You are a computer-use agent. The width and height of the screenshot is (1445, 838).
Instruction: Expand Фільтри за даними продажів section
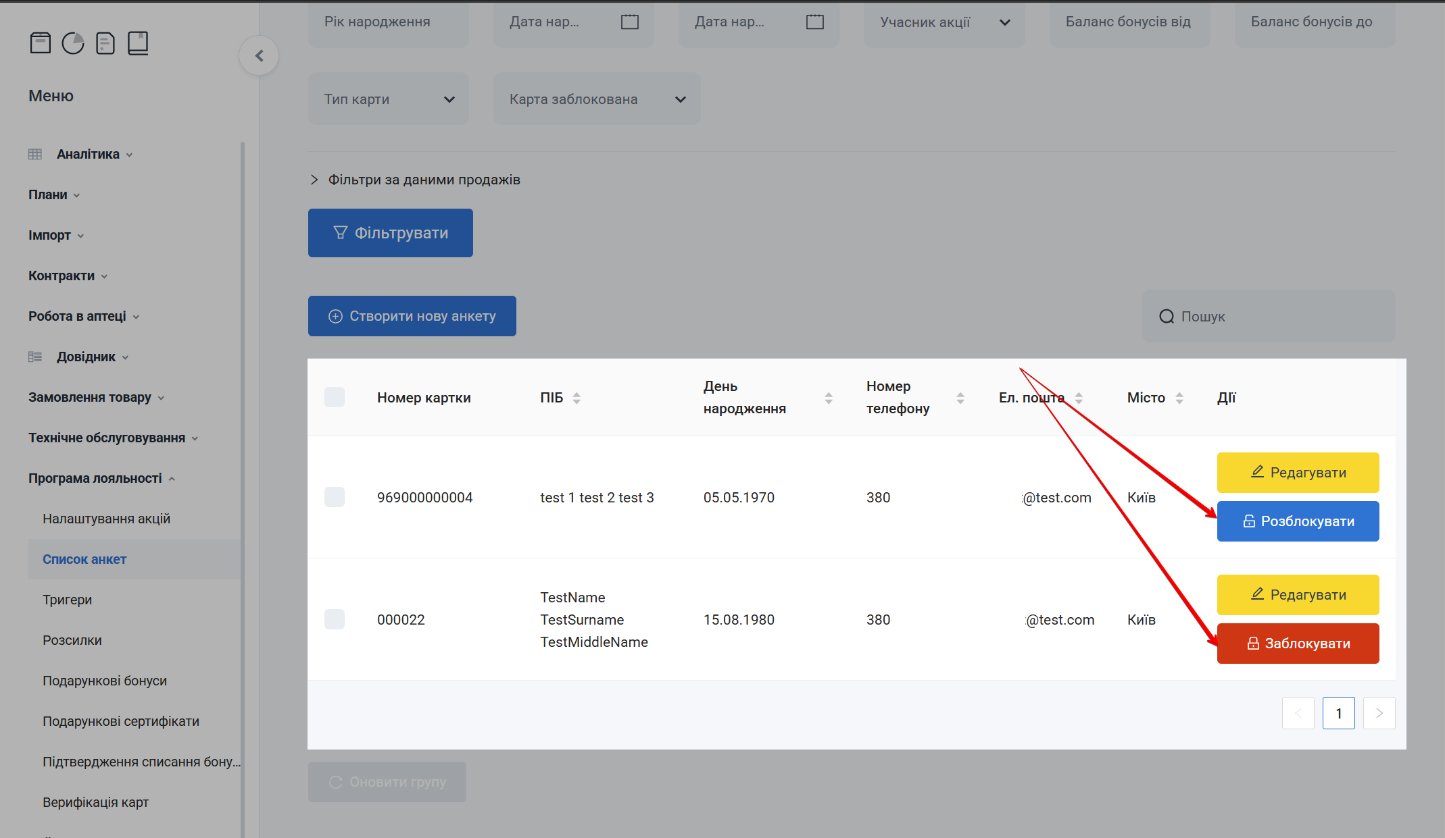coord(415,180)
